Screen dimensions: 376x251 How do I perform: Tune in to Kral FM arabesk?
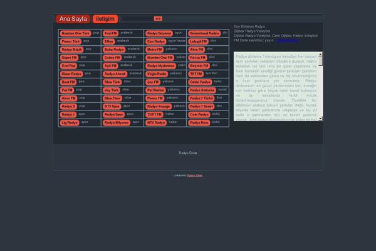coord(110,33)
